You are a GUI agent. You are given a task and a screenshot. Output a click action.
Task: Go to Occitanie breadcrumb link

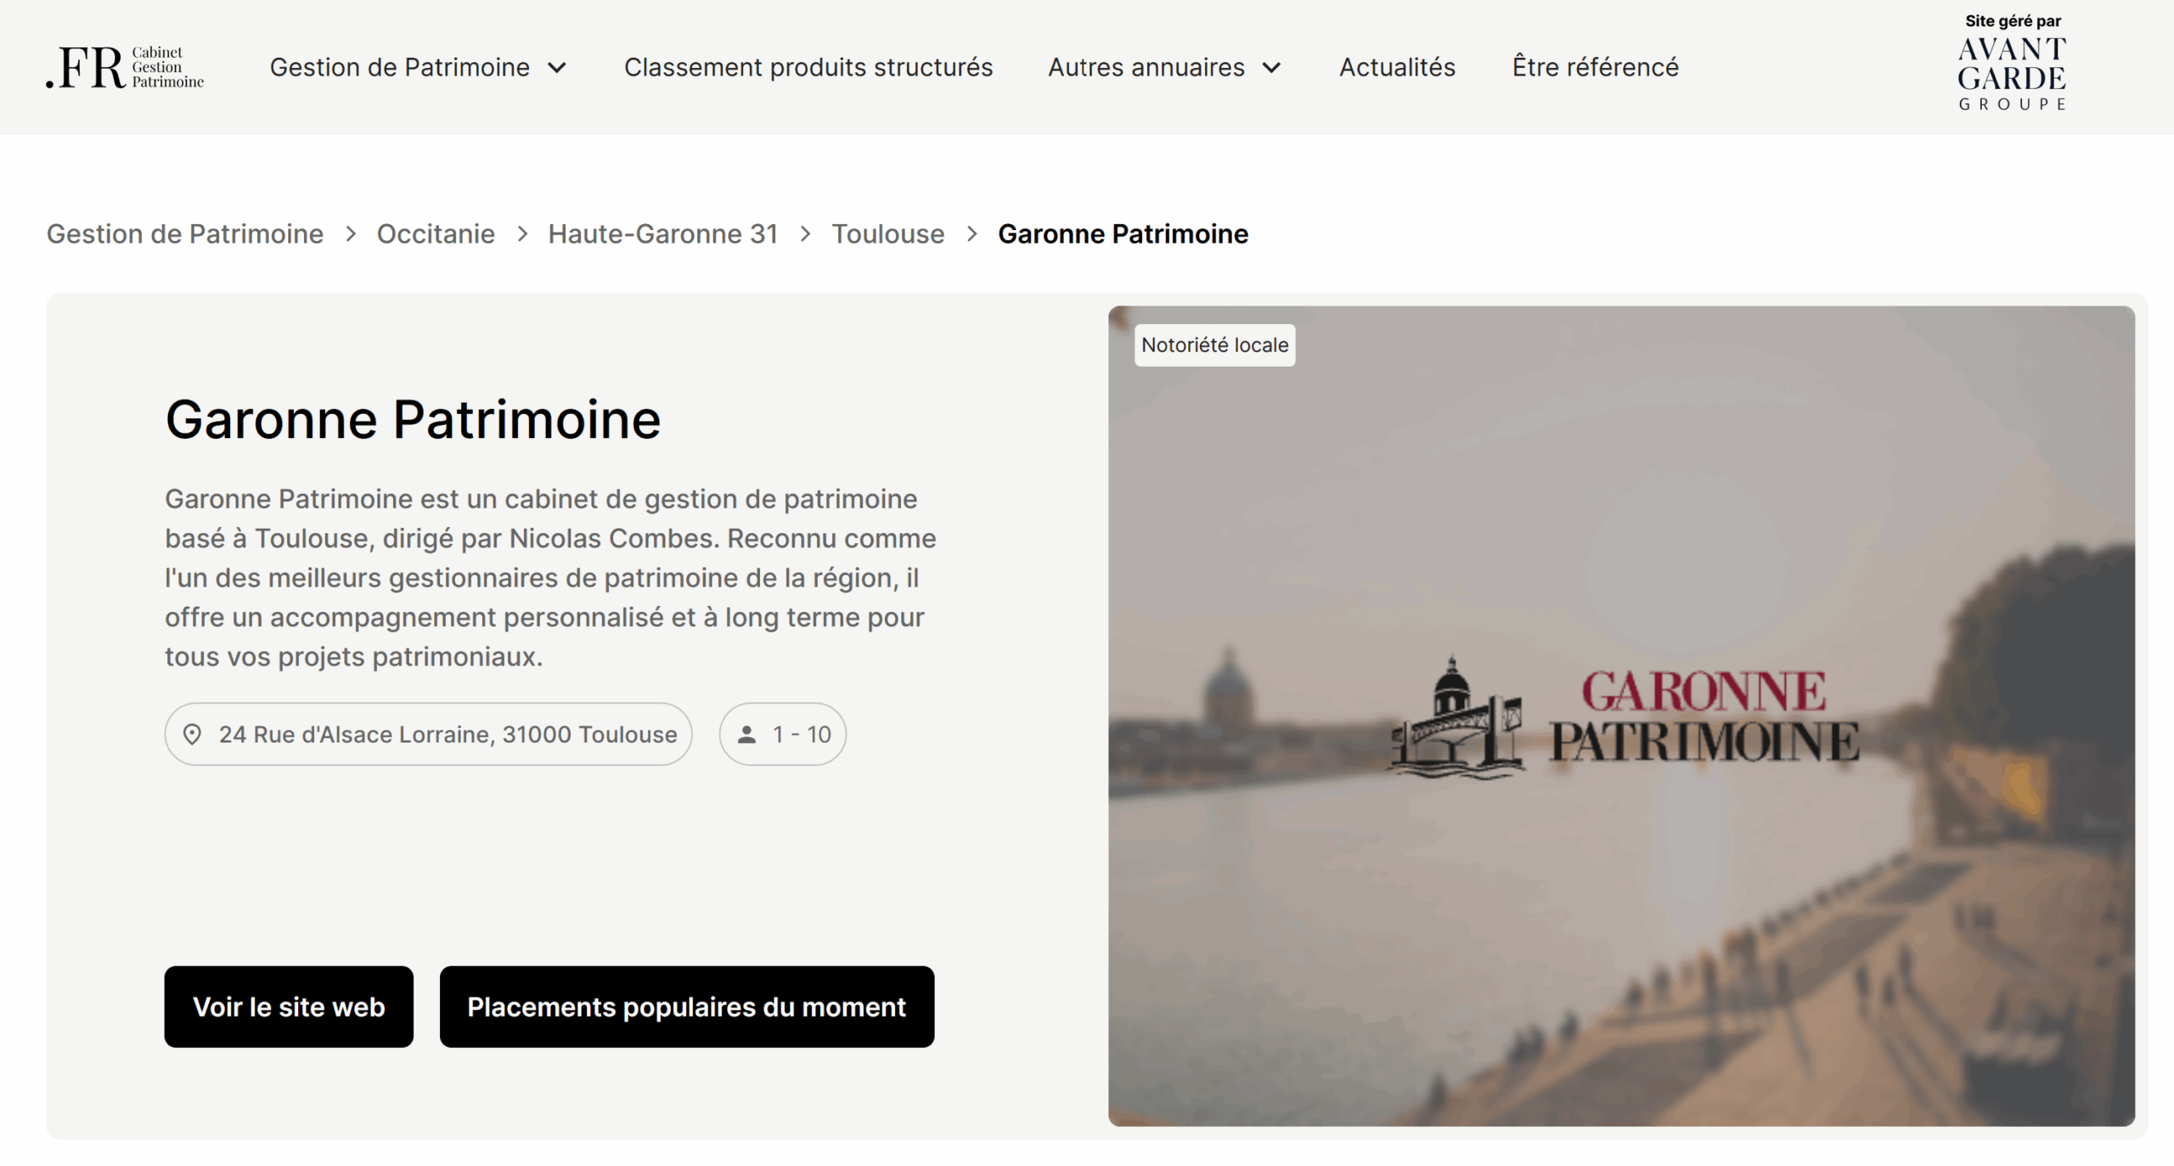point(435,234)
